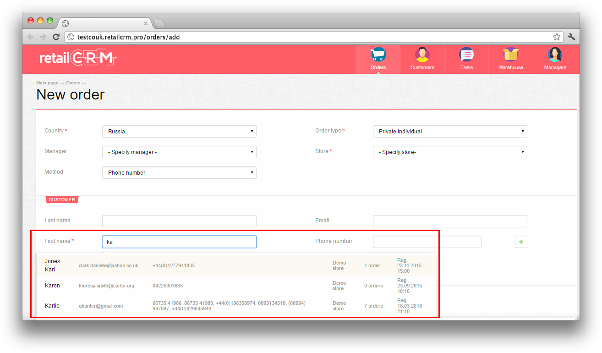Open the Country dropdown showing Russia
Image resolution: width=602 pixels, height=353 pixels.
point(179,131)
